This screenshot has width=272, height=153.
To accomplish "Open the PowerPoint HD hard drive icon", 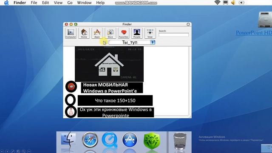I will [265, 20].
